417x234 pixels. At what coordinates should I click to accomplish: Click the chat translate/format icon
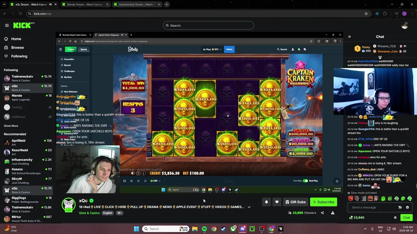[x=400, y=207]
